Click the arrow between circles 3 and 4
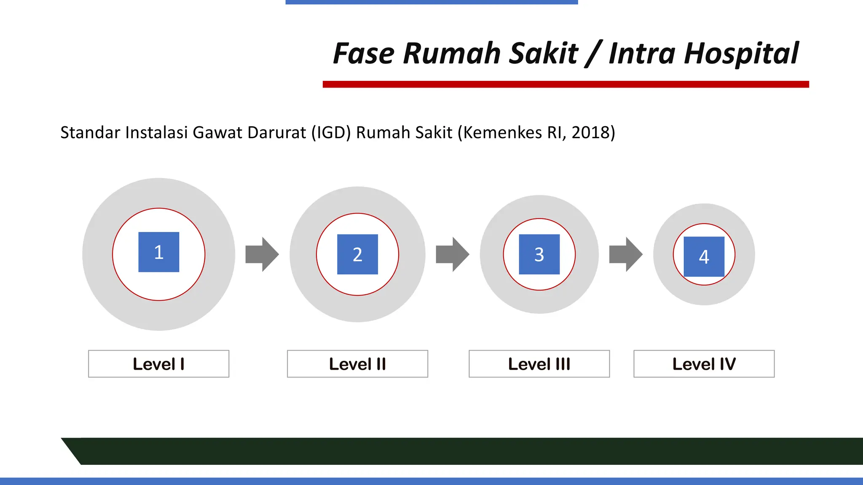This screenshot has height=485, width=863. [x=626, y=254]
